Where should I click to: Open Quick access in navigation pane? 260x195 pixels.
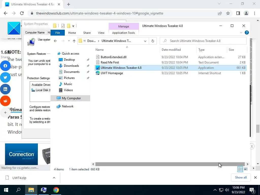coord(71,54)
